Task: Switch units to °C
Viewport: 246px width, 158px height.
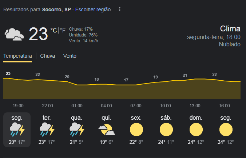Action: [53, 30]
